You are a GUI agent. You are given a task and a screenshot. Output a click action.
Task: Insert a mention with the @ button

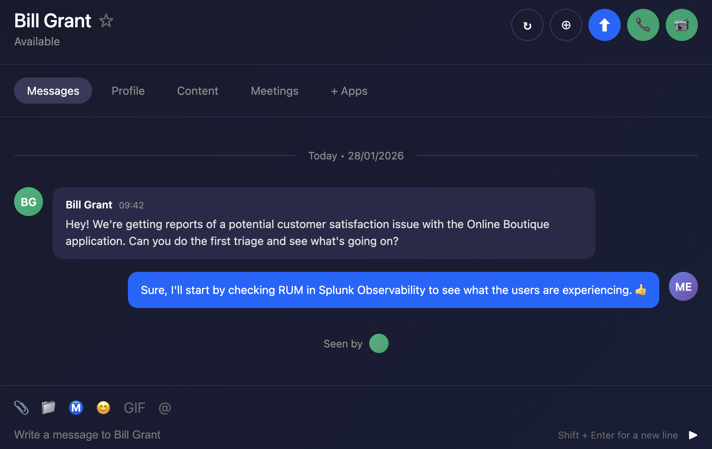tap(165, 408)
